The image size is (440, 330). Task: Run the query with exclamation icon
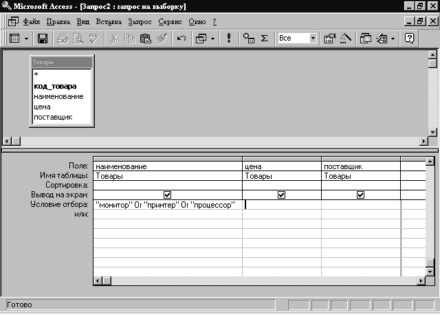point(229,38)
